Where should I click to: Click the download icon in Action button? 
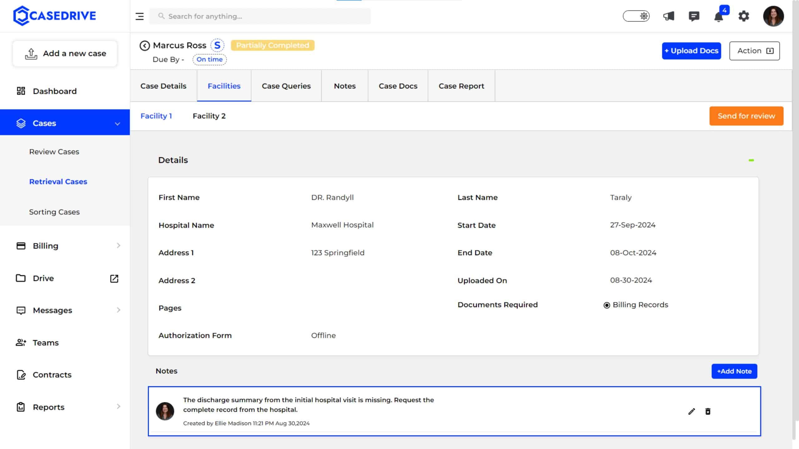[x=770, y=51]
